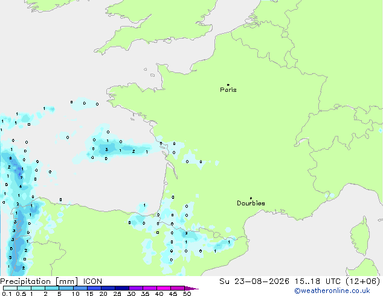Pick the legend swatch between 0.5 and 1
This screenshot has height=296, width=383.
tap(24, 288)
